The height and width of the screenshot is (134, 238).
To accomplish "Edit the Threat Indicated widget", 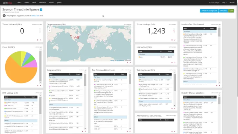I will pyautogui.click(x=41, y=40).
